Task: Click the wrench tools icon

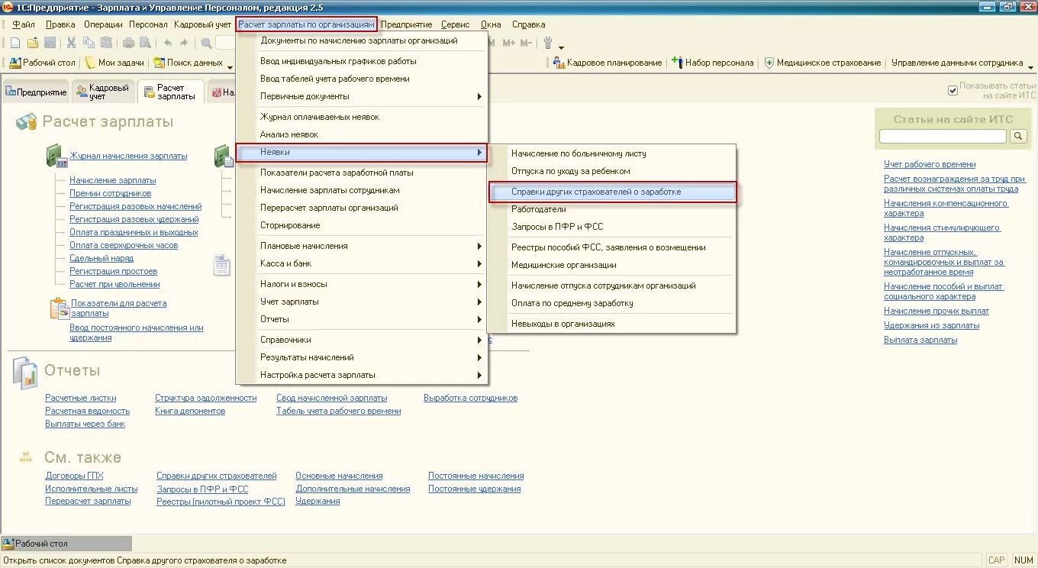Action: pyautogui.click(x=548, y=43)
